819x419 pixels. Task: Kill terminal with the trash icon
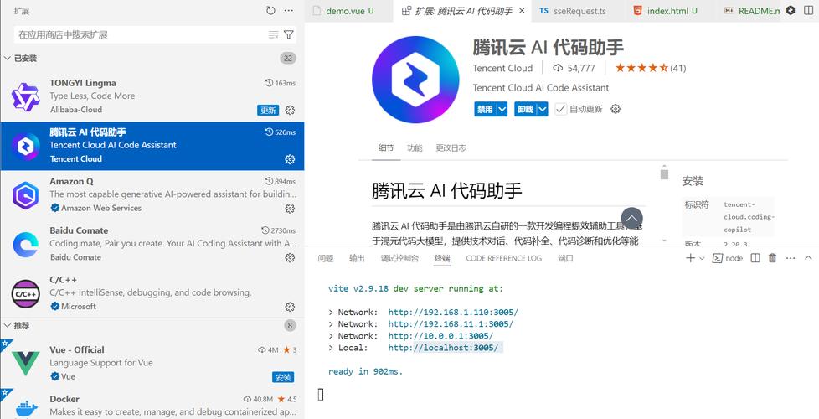click(x=772, y=258)
